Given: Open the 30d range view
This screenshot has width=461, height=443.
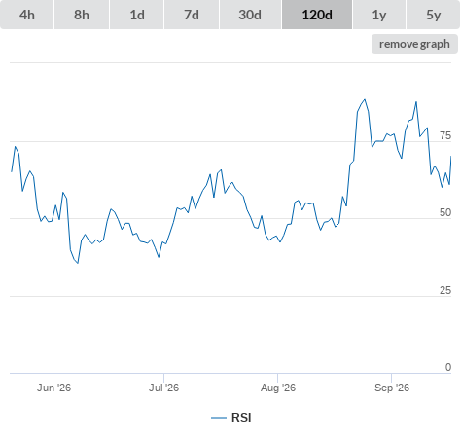Looking at the screenshot, I should 250,15.
